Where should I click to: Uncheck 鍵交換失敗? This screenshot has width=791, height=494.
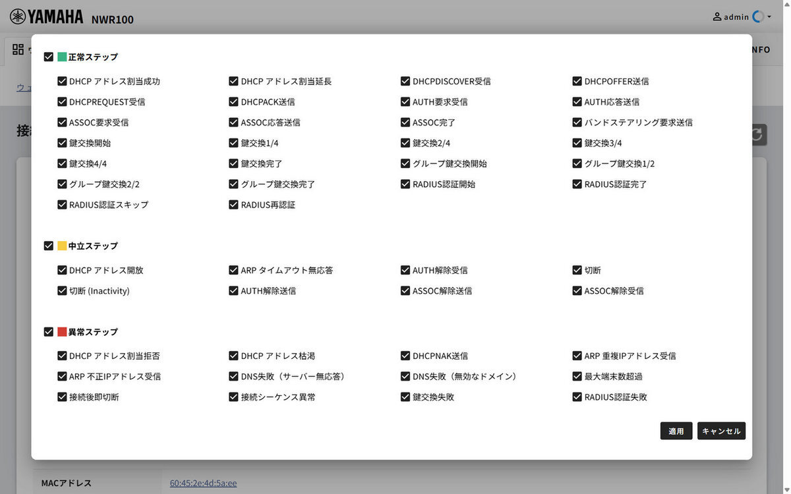point(405,397)
